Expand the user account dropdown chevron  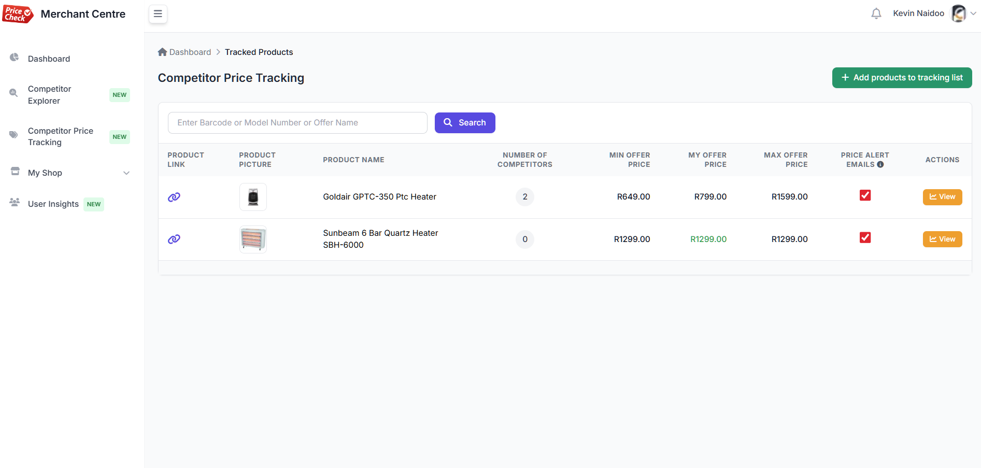(x=973, y=14)
